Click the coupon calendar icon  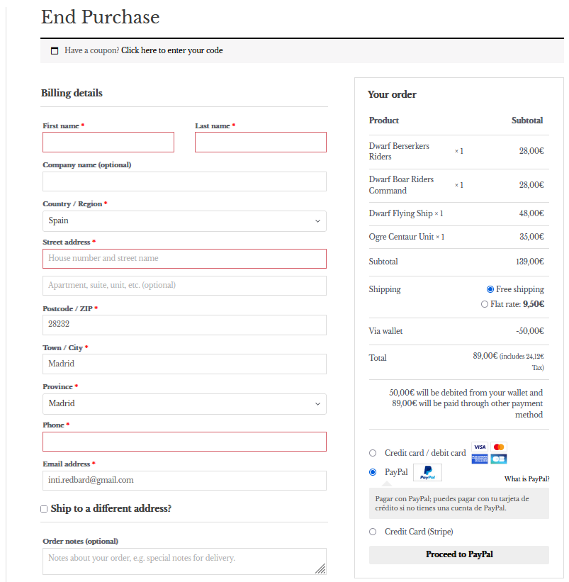55,51
